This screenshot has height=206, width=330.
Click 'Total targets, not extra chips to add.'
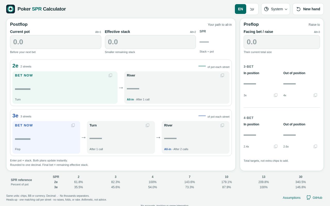click(266, 161)
